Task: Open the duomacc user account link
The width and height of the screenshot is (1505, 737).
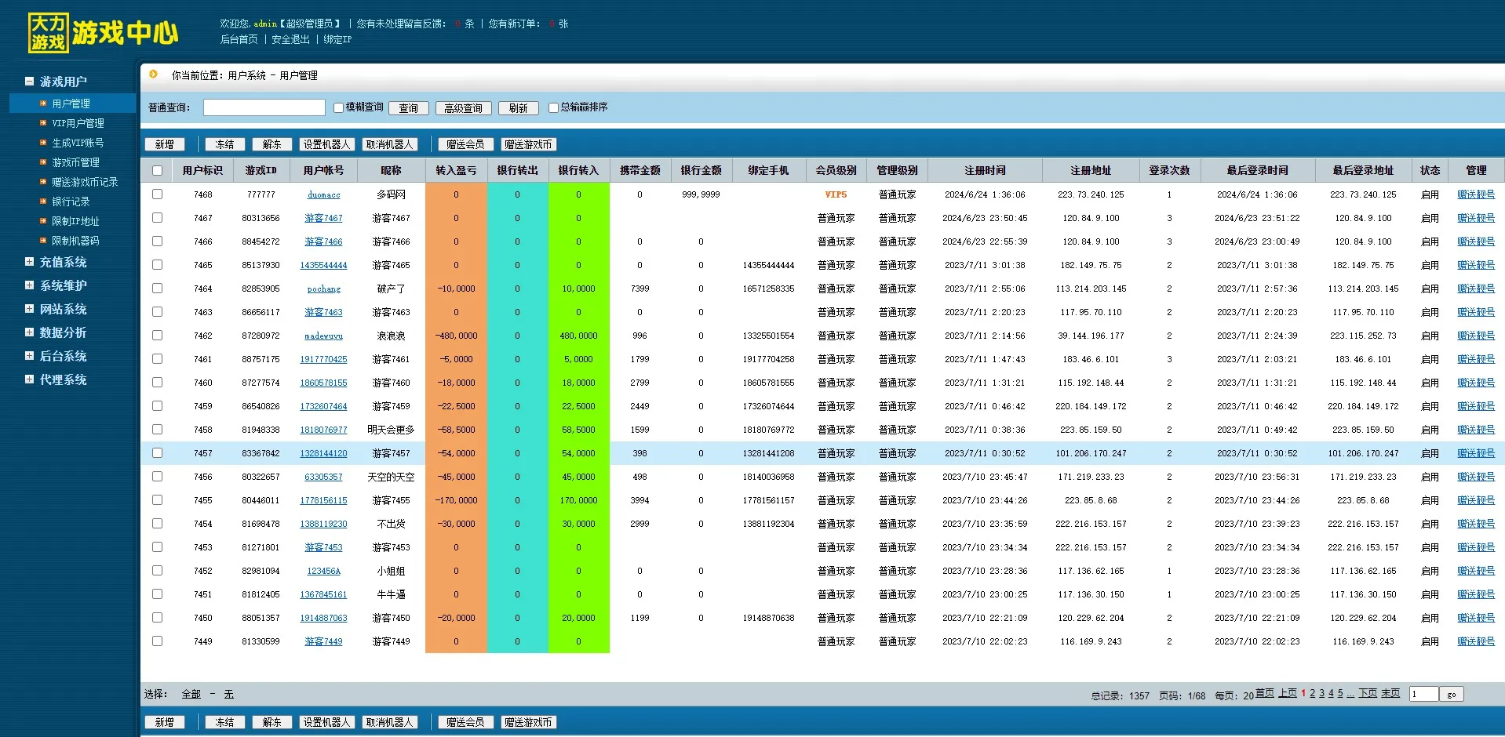Action: coord(323,194)
